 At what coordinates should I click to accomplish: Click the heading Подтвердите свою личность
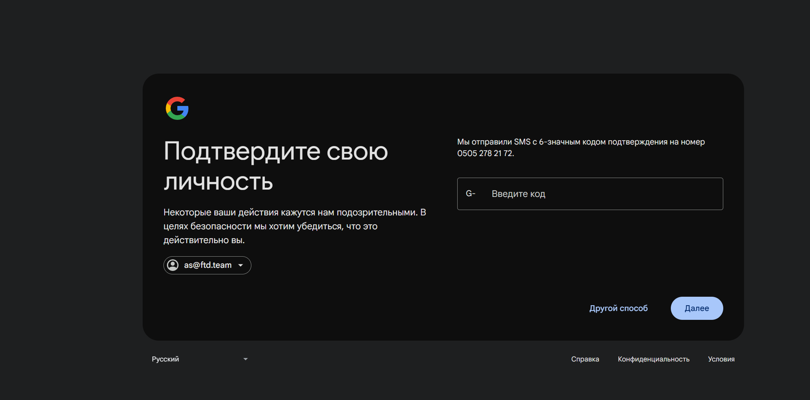276,166
